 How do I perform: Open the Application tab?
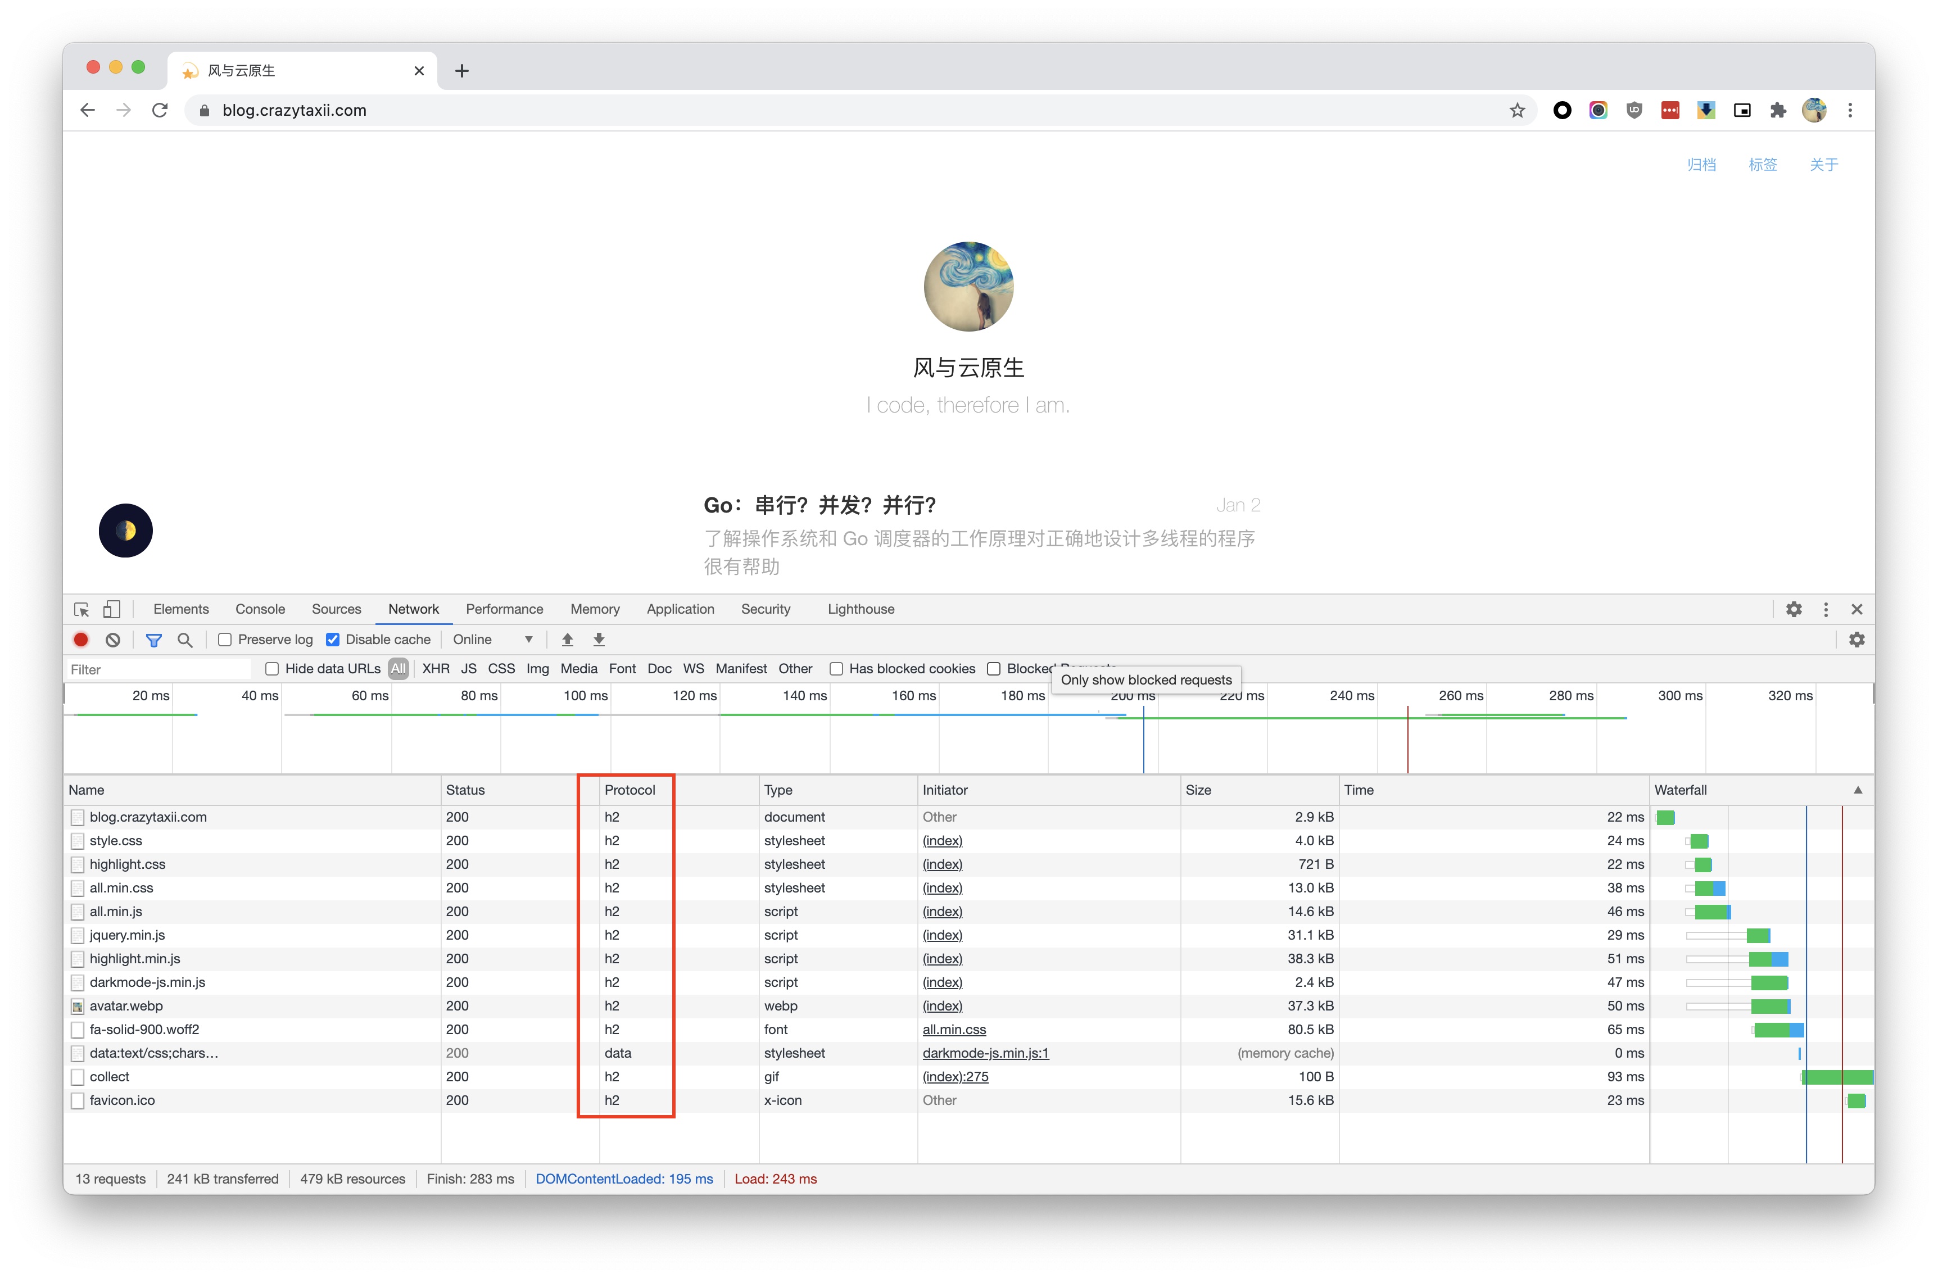(681, 609)
